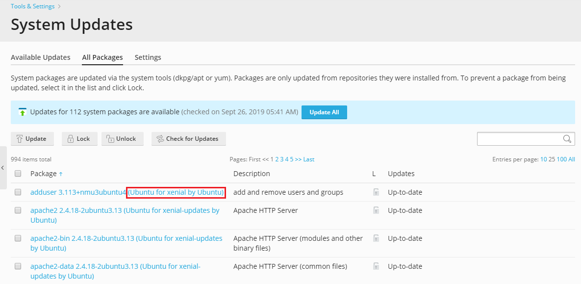This screenshot has width=581, height=284.
Task: Click the Lock toolbar button
Action: pos(79,139)
